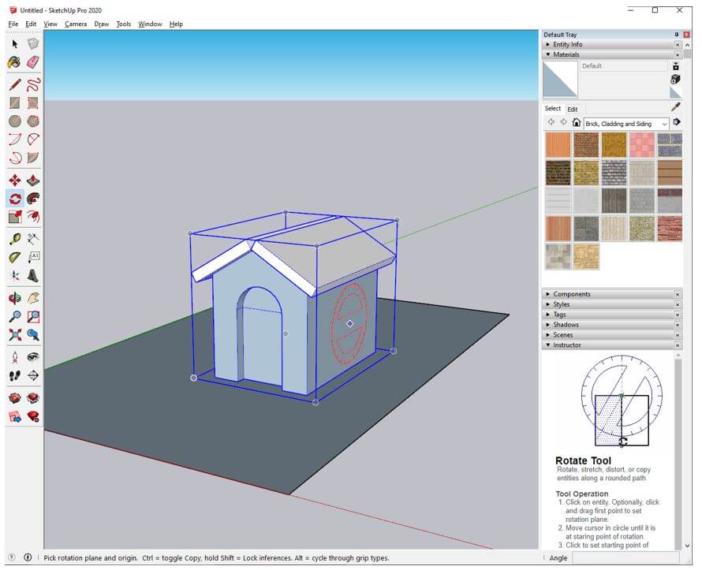702x570 pixels.
Task: Expand the Shadows panel
Action: tap(566, 325)
